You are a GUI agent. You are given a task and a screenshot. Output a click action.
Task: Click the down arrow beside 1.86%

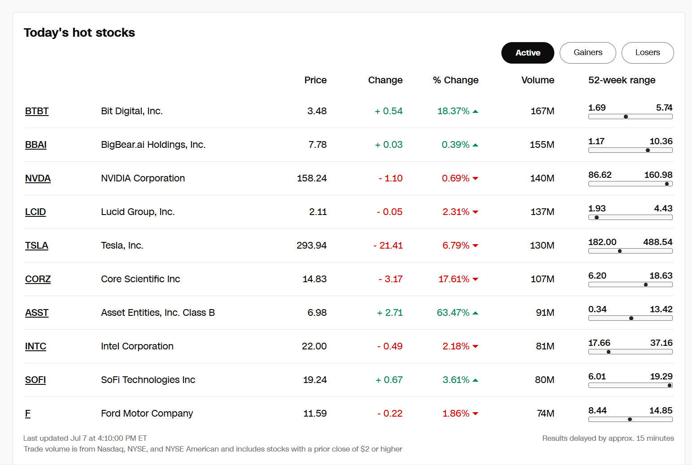pyautogui.click(x=475, y=413)
